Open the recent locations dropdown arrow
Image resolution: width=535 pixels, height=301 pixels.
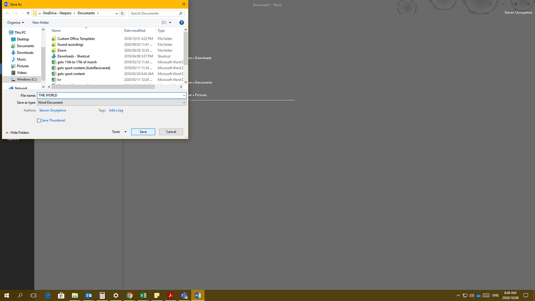[22, 13]
